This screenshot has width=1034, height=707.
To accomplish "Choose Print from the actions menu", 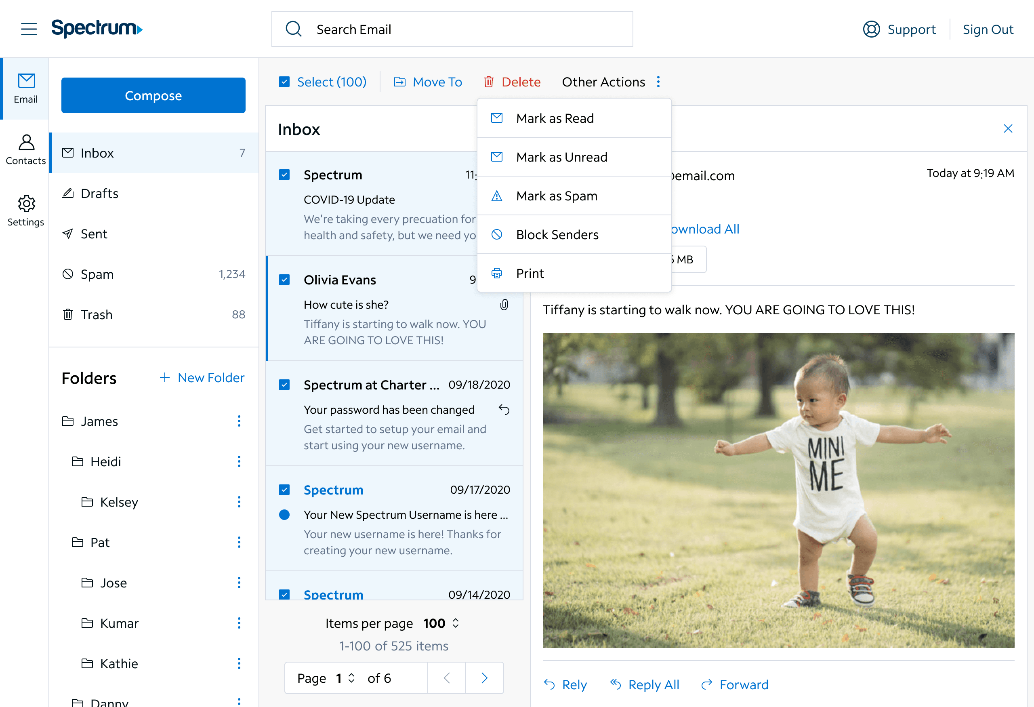I will coord(574,273).
